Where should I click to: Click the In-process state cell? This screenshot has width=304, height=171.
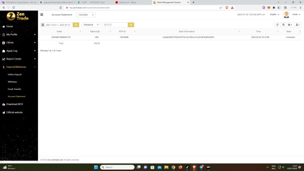pyautogui.click(x=290, y=37)
